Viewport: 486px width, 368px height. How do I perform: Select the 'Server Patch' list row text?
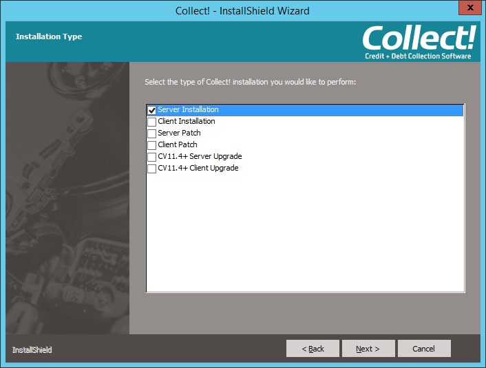[179, 133]
